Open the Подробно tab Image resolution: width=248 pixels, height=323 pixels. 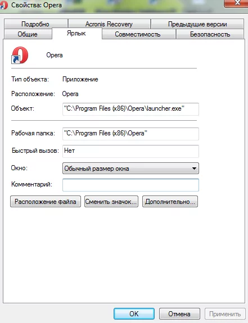[36, 24]
